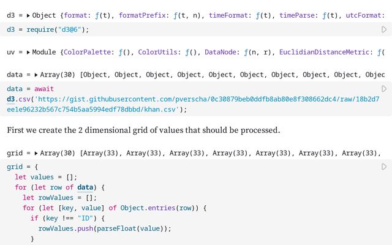Select formatPrefix property in d3 output
The height and width of the screenshot is (245, 392).
[x=142, y=15]
